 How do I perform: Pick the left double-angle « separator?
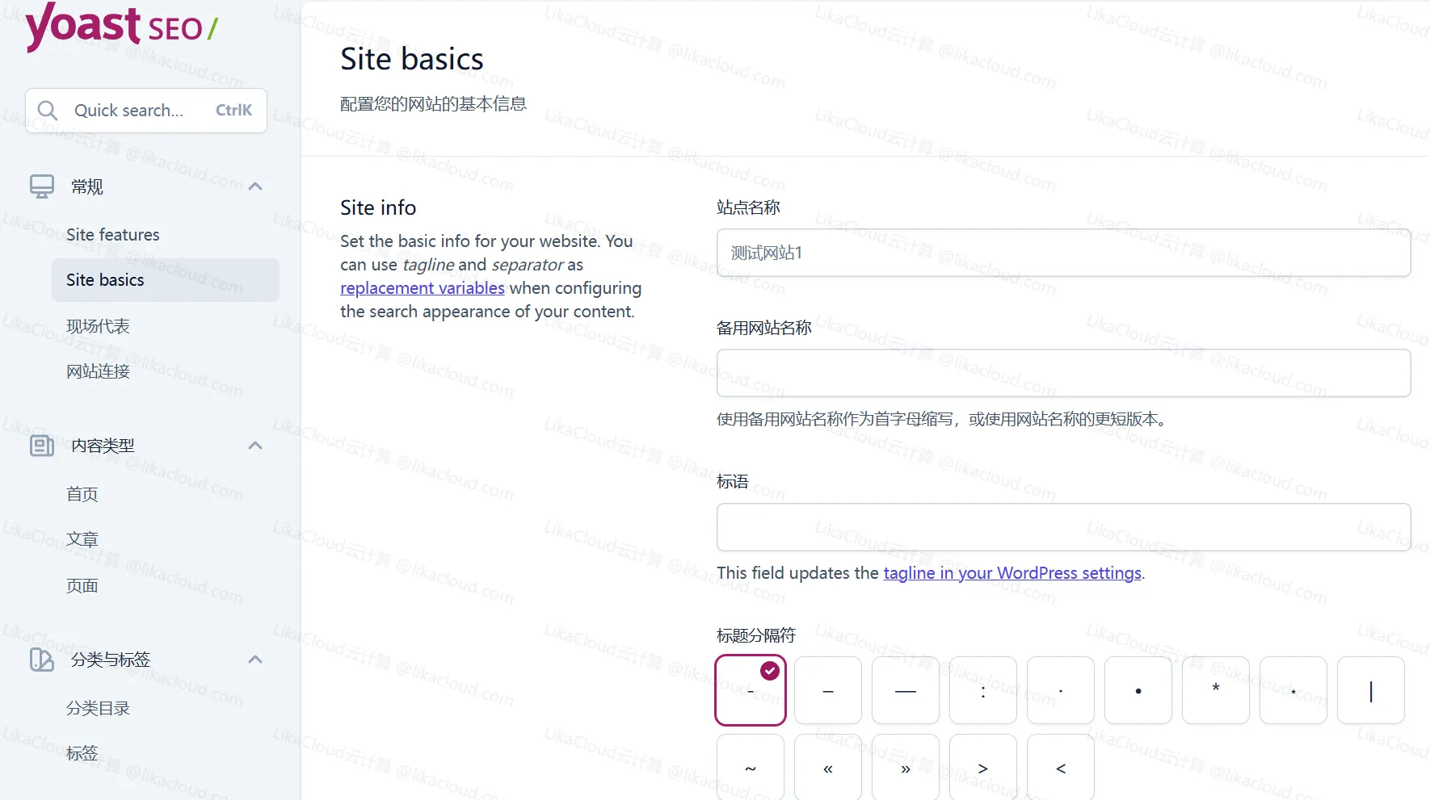[827, 768]
